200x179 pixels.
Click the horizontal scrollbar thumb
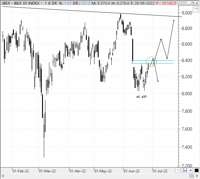(x=192, y=176)
